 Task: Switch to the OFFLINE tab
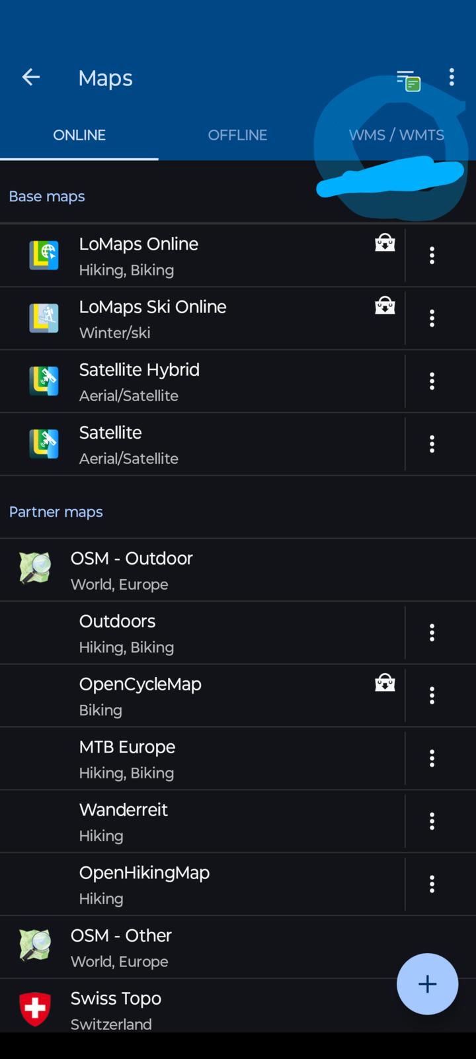(237, 135)
